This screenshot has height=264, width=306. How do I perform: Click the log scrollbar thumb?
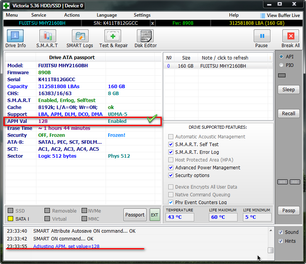(270, 250)
